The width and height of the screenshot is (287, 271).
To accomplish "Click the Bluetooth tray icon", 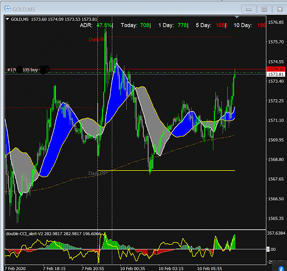I will [281, 268].
